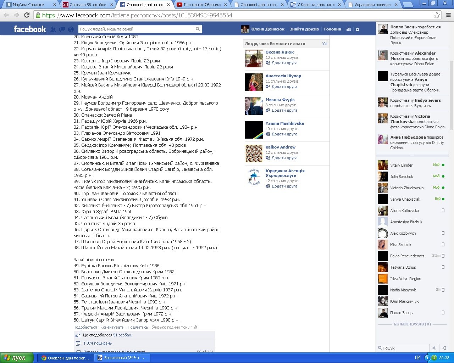The width and height of the screenshot is (454, 363).
Task: Click the Facebook search input field
Action: tap(137, 29)
